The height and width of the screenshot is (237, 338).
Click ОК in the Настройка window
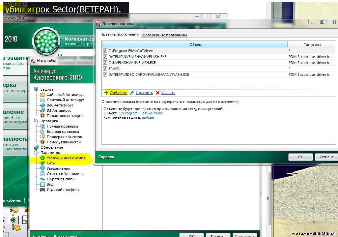point(191,235)
